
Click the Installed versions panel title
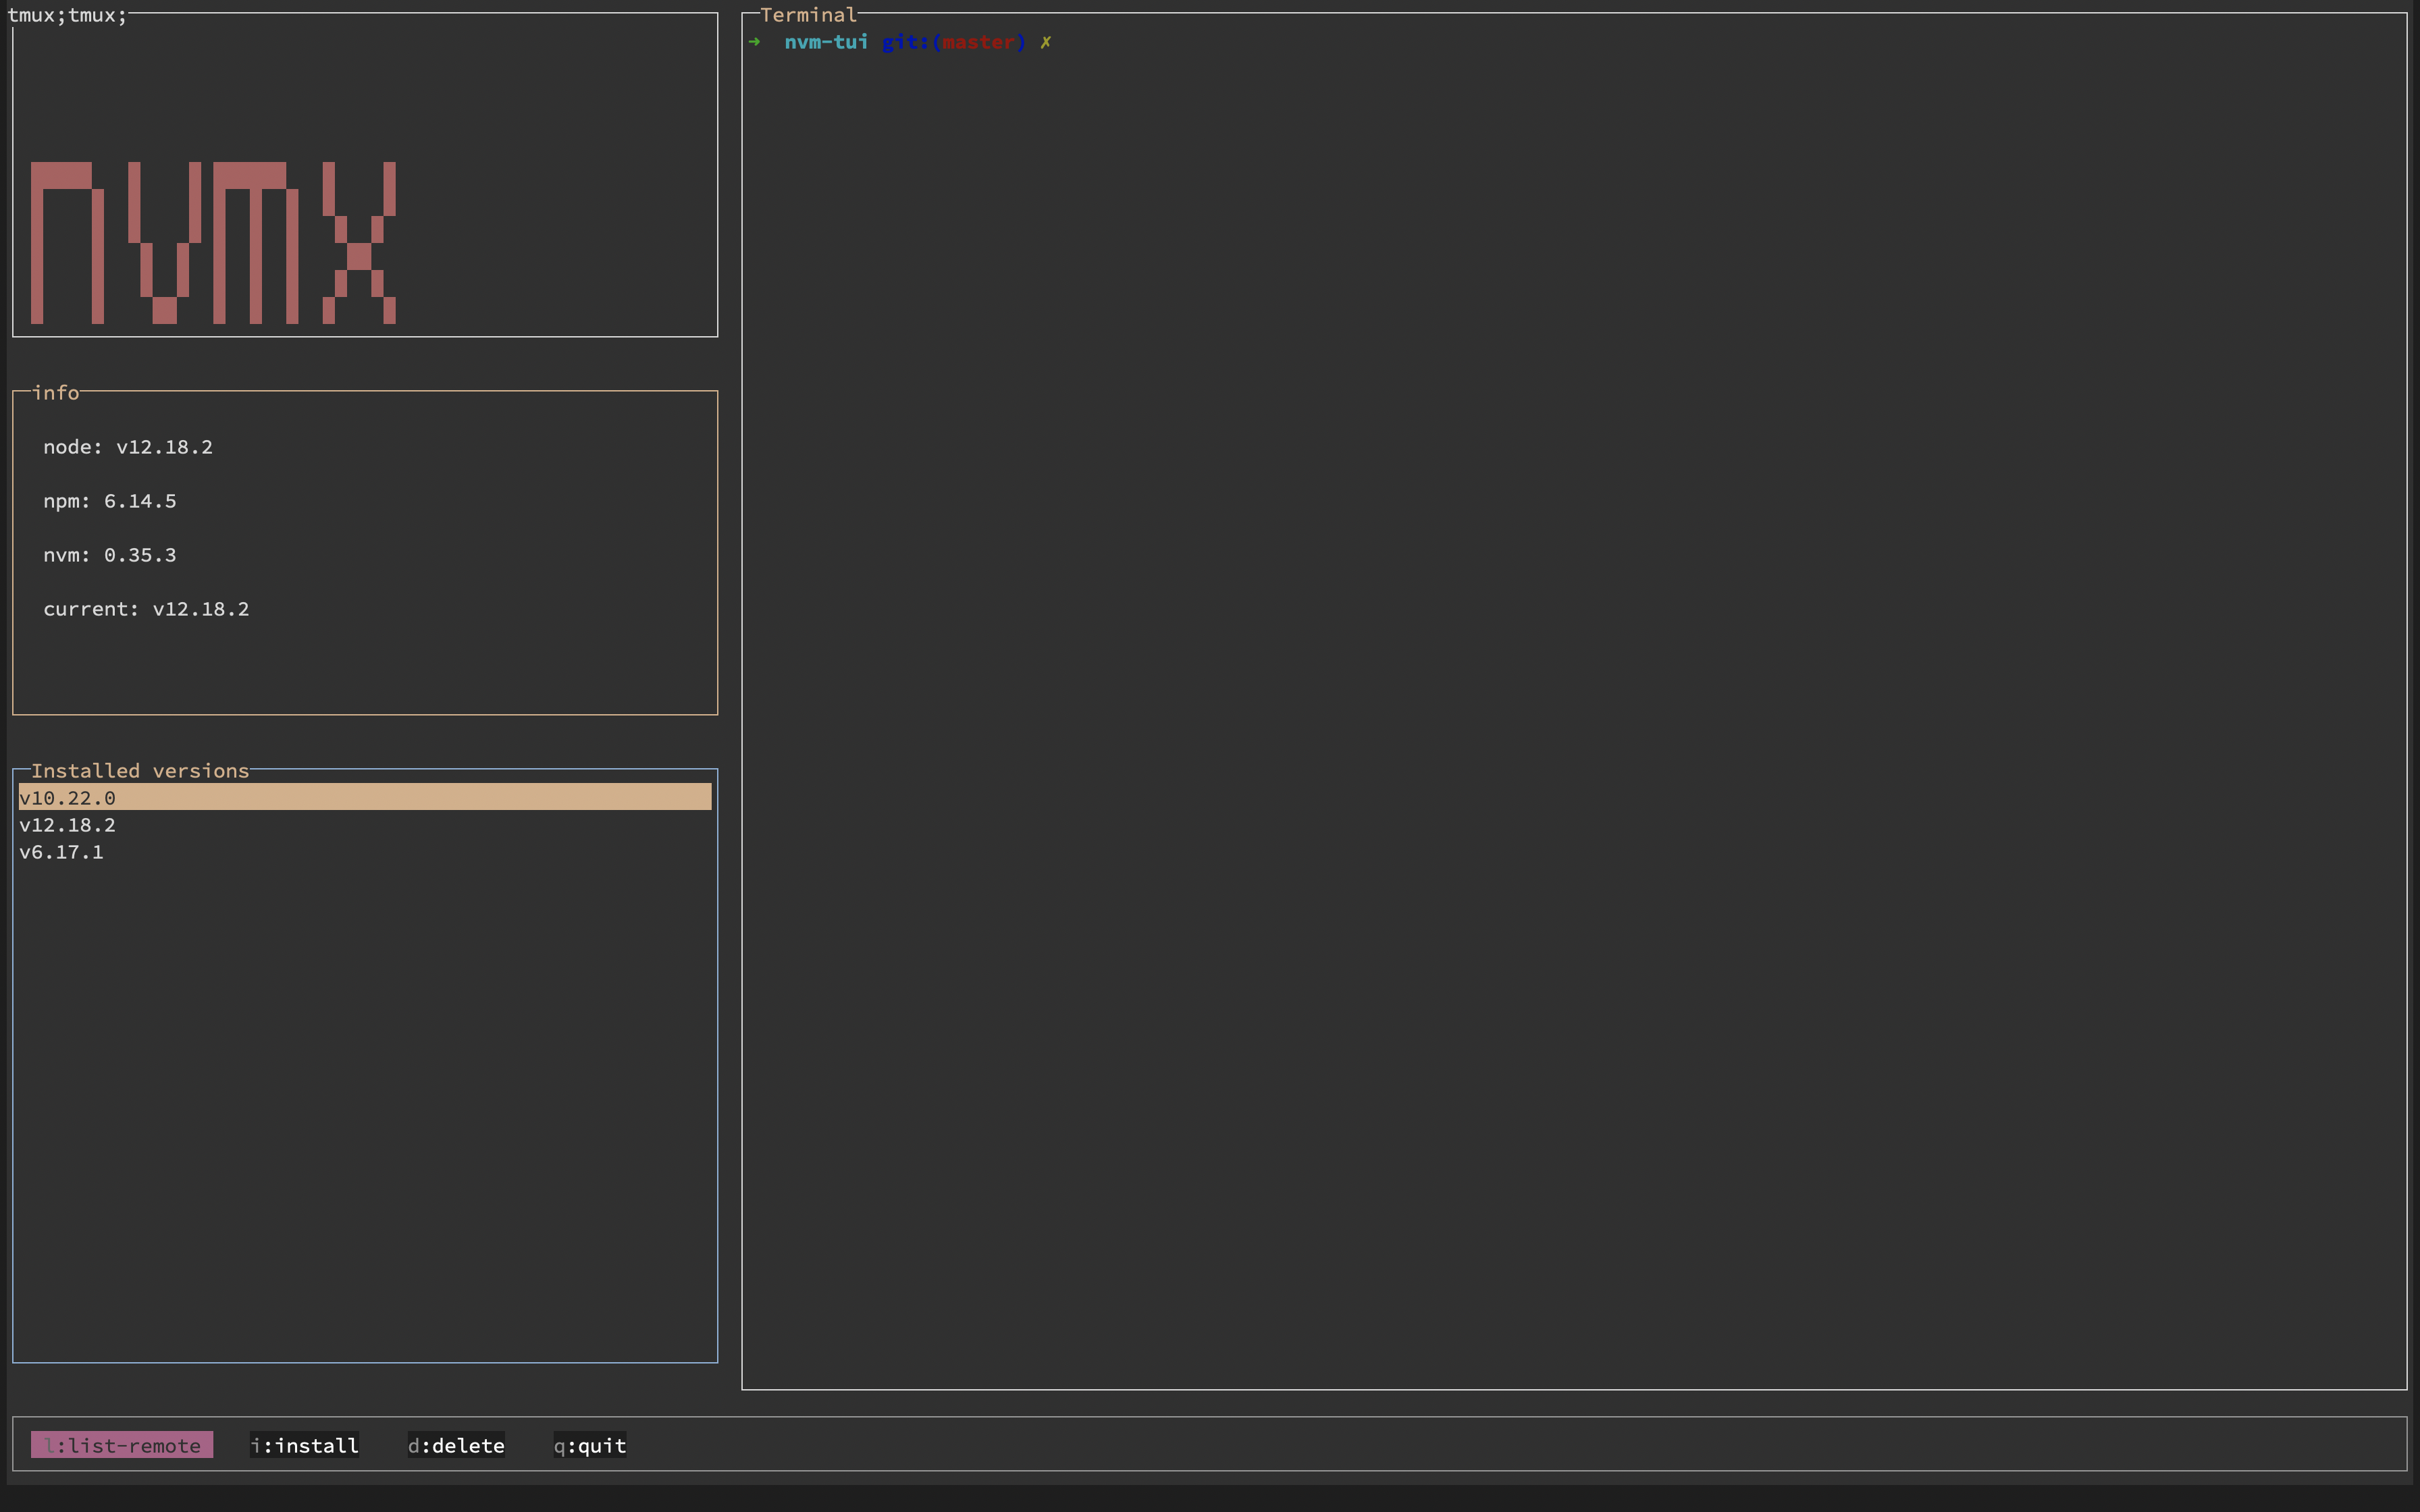tap(140, 771)
